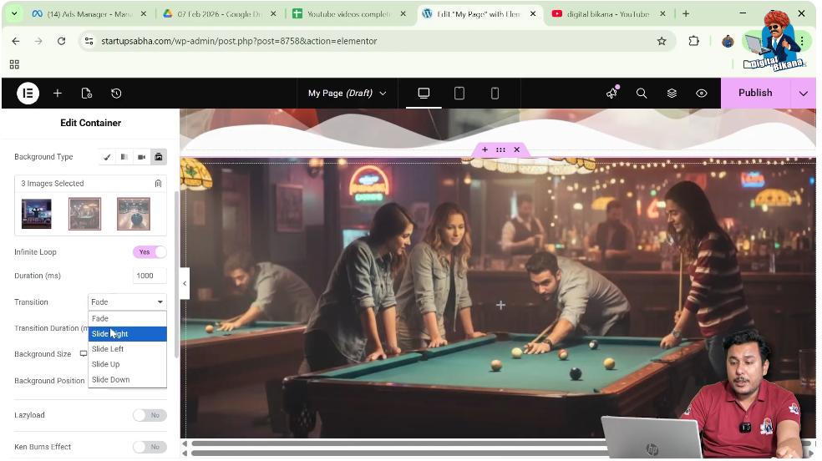Open the structure layers icon
Viewport: 822px width, 461px height.
click(672, 94)
